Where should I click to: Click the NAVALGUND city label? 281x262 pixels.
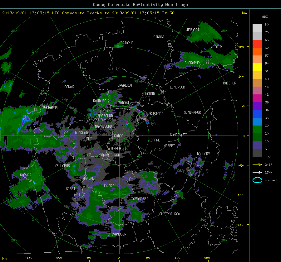(x=103, y=126)
